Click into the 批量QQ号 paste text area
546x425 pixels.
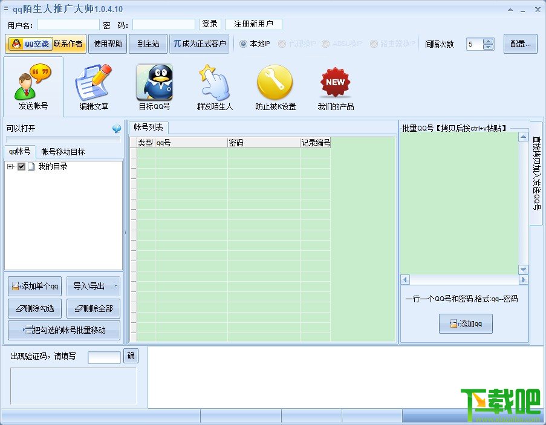pos(459,203)
